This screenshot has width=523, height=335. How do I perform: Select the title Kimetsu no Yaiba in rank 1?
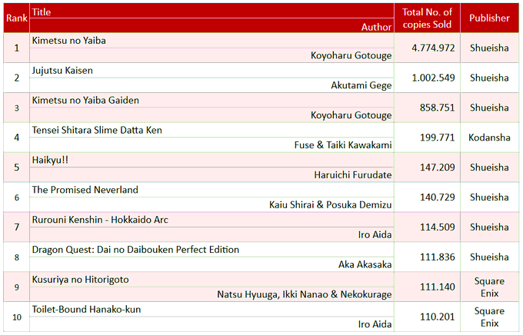68,41
